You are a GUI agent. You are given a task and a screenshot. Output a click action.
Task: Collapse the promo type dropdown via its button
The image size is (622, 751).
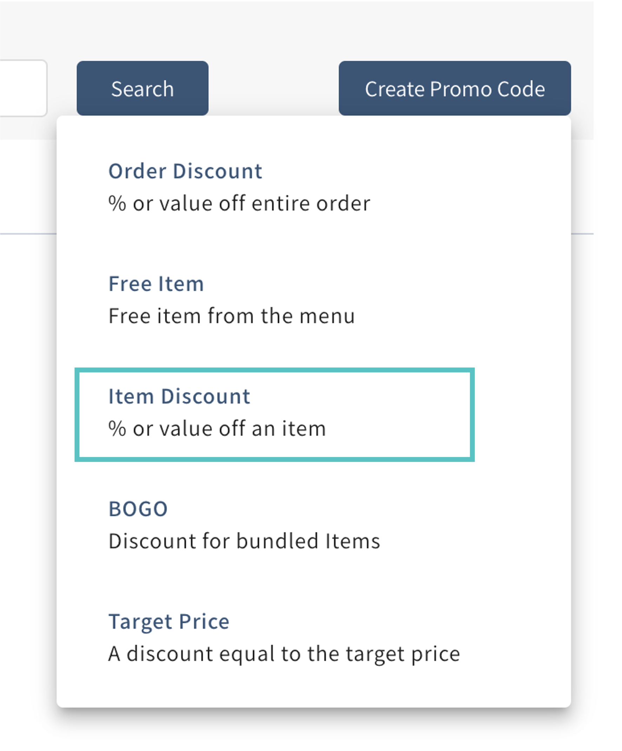(454, 88)
